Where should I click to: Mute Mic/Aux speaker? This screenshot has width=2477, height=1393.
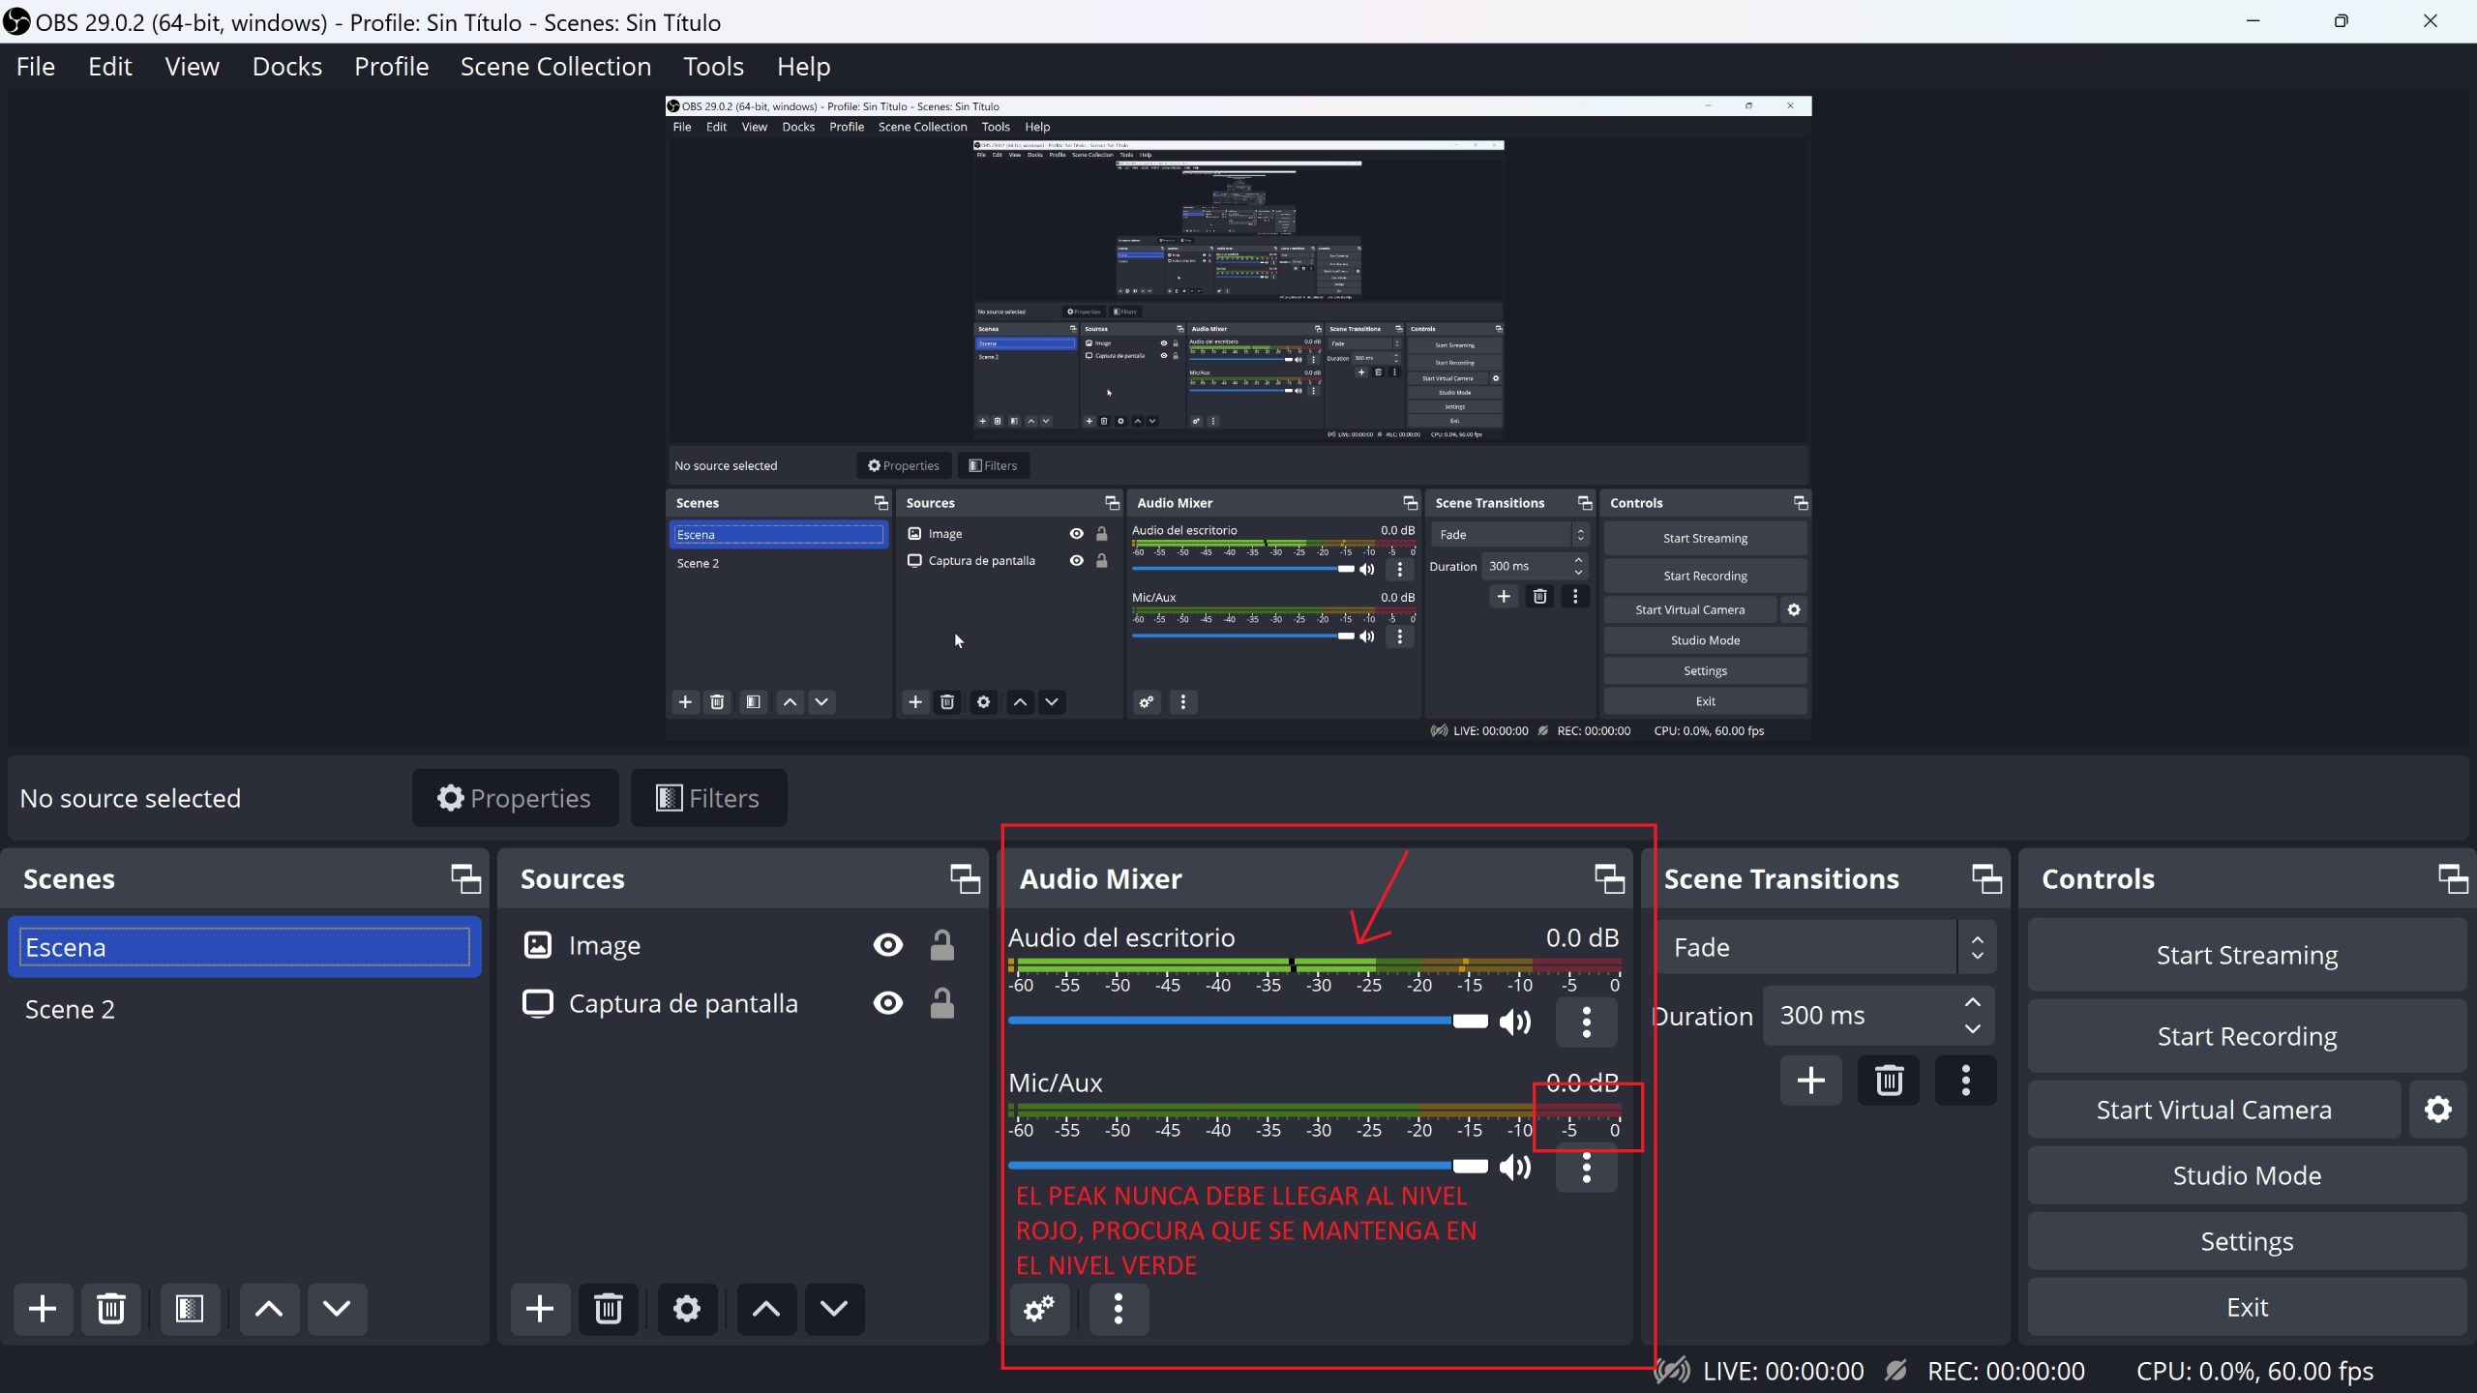[1515, 1168]
